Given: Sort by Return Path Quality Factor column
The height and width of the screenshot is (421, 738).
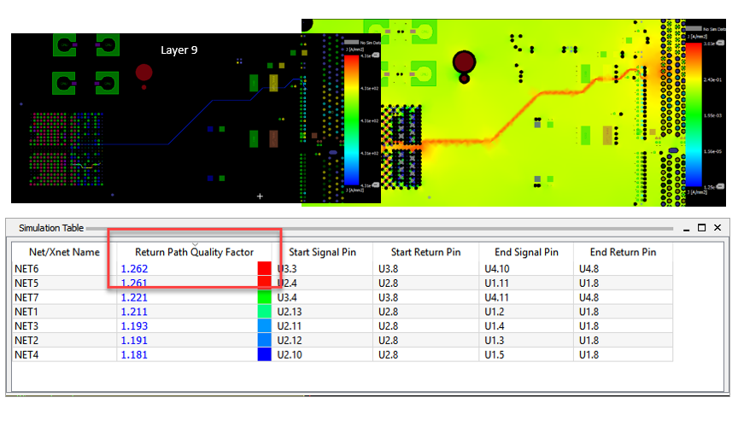Looking at the screenshot, I should coord(195,252).
